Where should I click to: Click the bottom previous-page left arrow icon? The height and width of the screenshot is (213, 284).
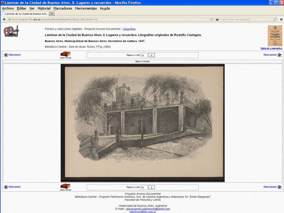[x=6, y=187]
